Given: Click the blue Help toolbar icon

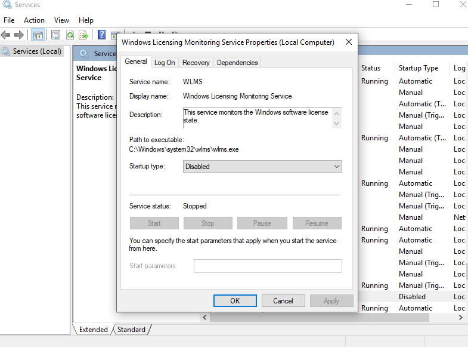Looking at the screenshot, I should pyautogui.click(x=101, y=35).
